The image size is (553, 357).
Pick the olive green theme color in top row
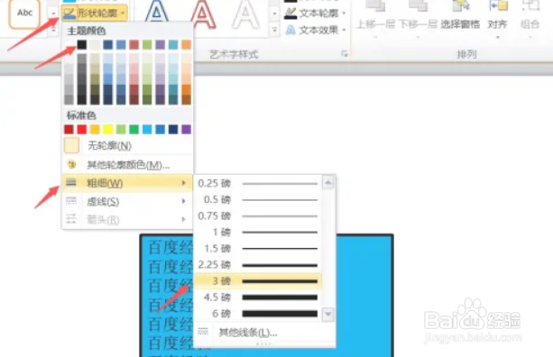(x=147, y=44)
